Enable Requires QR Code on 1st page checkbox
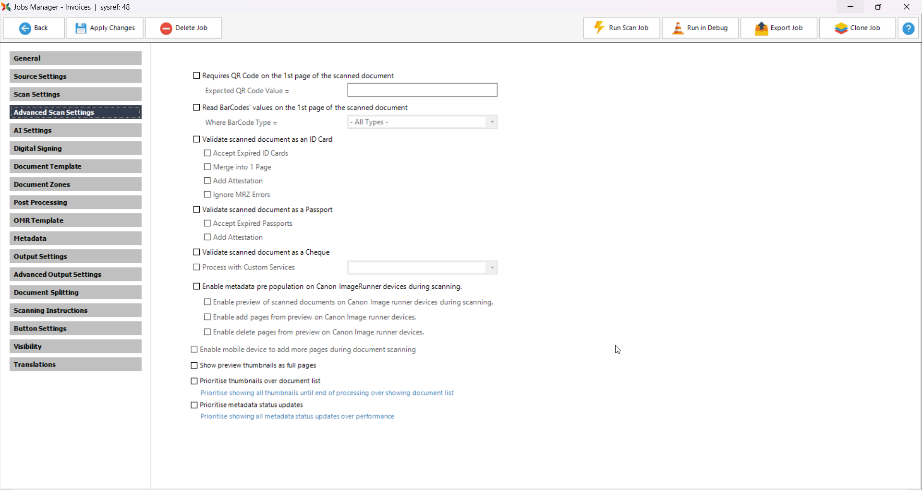Viewport: 922px width, 490px height. point(196,76)
